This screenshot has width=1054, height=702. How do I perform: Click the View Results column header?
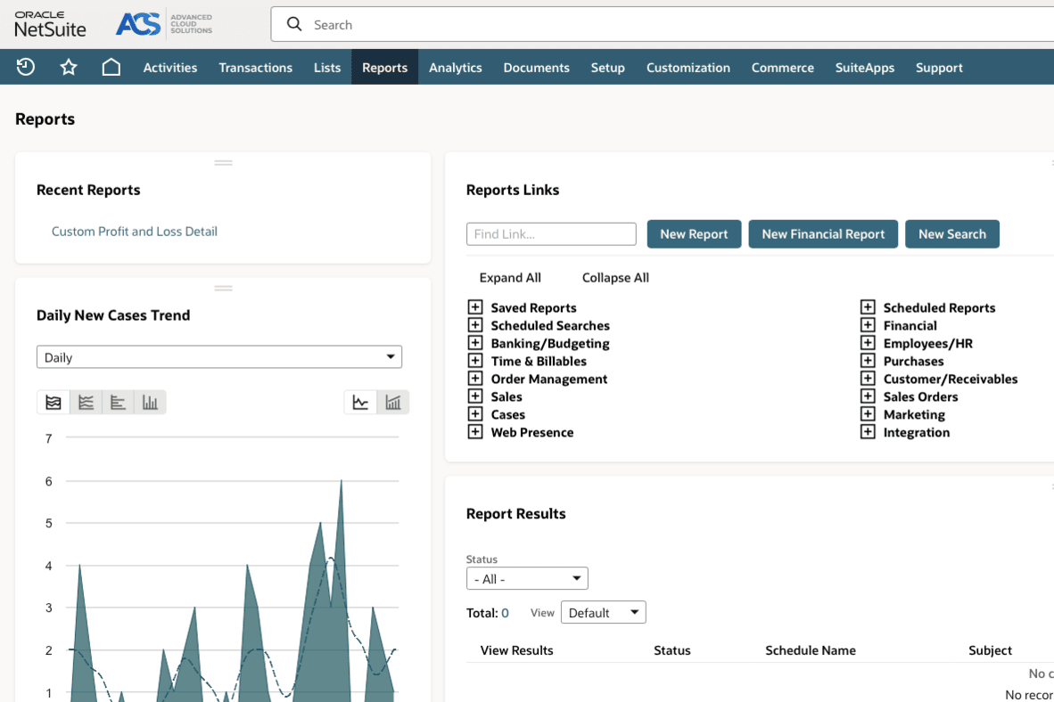pyautogui.click(x=517, y=650)
